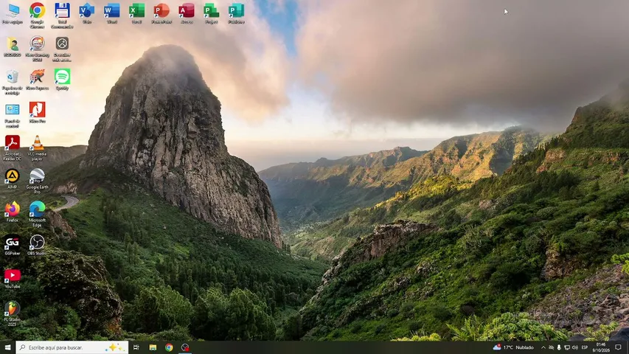Select the user folder icon with person

(x=12, y=46)
